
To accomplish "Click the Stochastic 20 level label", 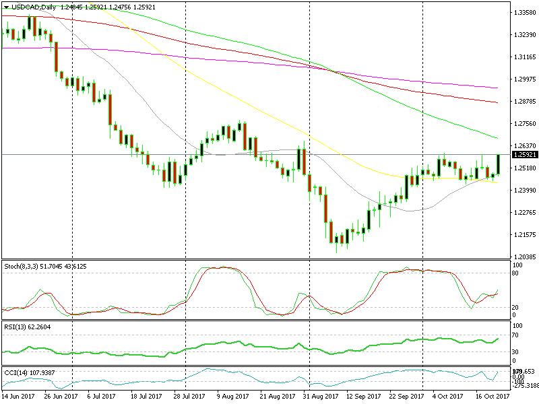I will (515, 308).
